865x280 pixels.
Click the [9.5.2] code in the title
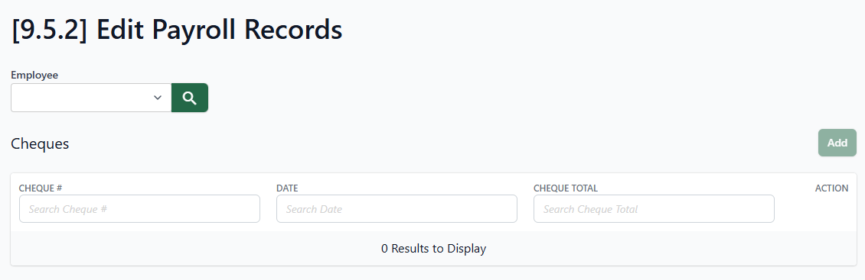[50, 30]
